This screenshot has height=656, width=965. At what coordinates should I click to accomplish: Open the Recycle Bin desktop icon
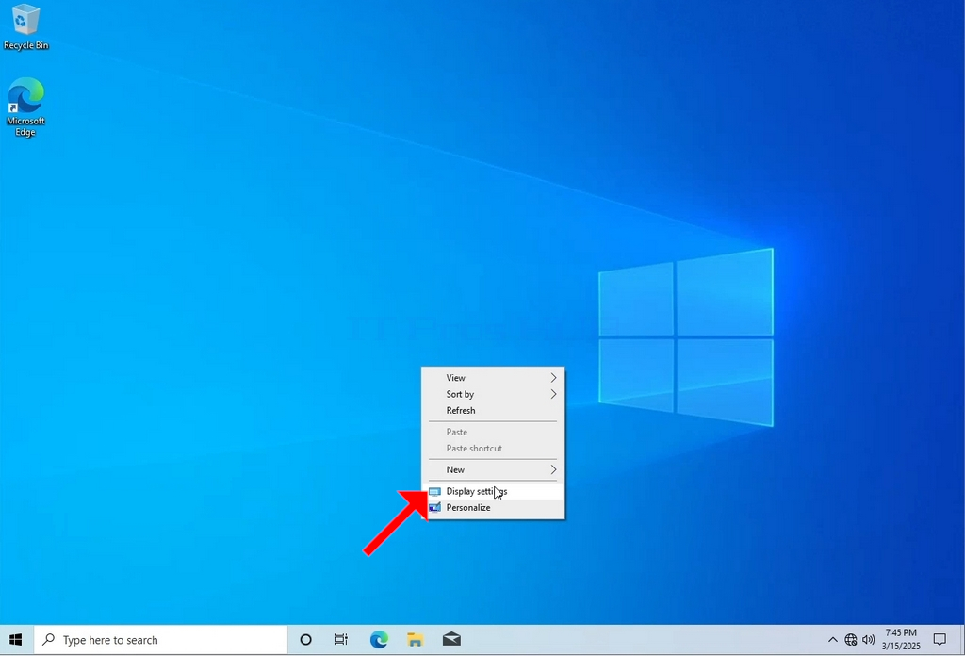25,27
